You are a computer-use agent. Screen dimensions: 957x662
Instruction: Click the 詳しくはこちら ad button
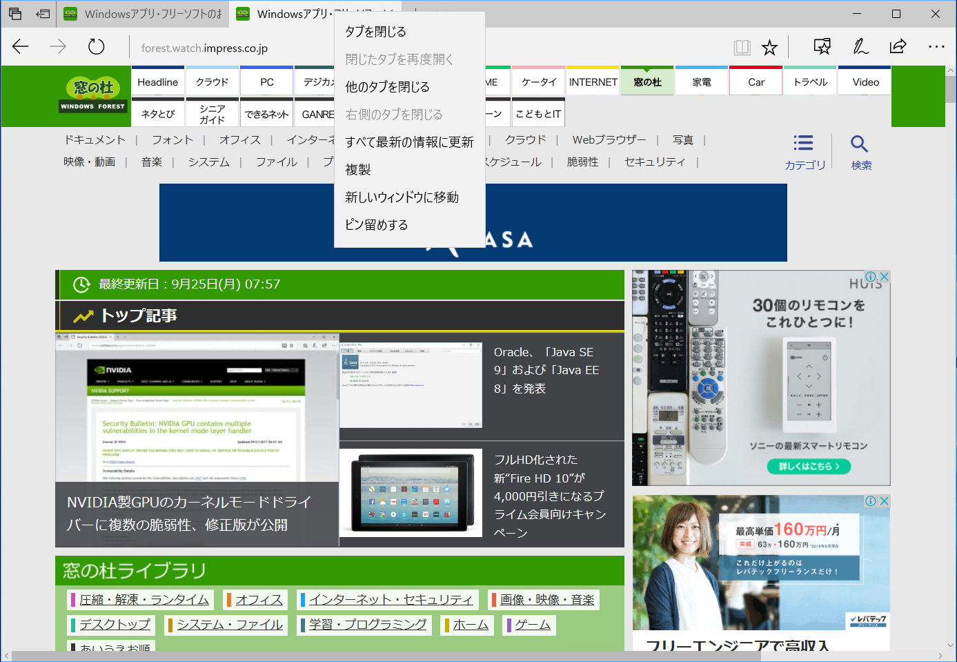tap(808, 467)
